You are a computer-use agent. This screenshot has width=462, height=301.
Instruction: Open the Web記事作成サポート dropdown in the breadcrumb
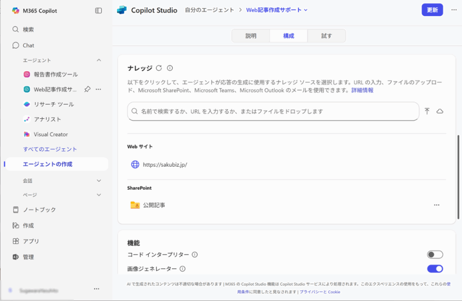pos(277,10)
